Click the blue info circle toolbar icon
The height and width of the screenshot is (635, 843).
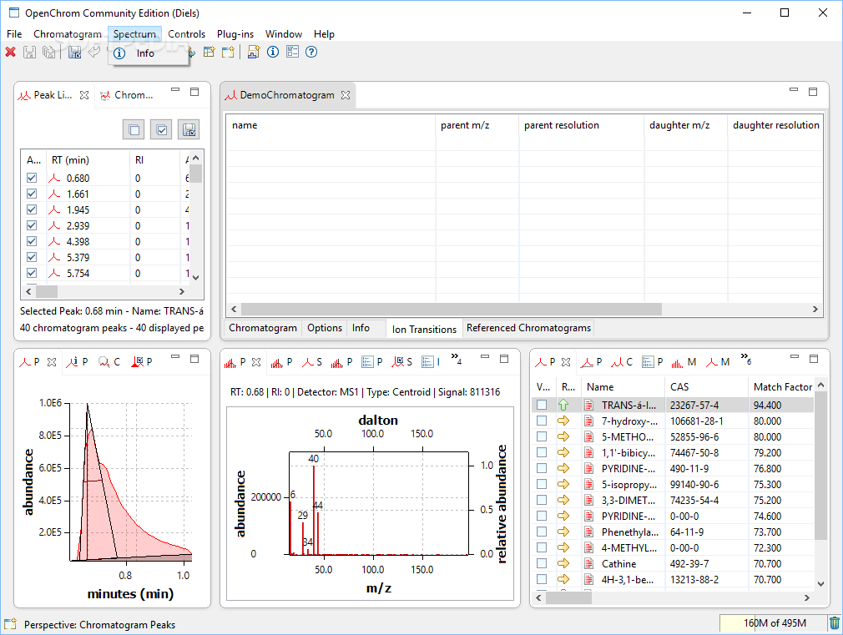point(273,52)
